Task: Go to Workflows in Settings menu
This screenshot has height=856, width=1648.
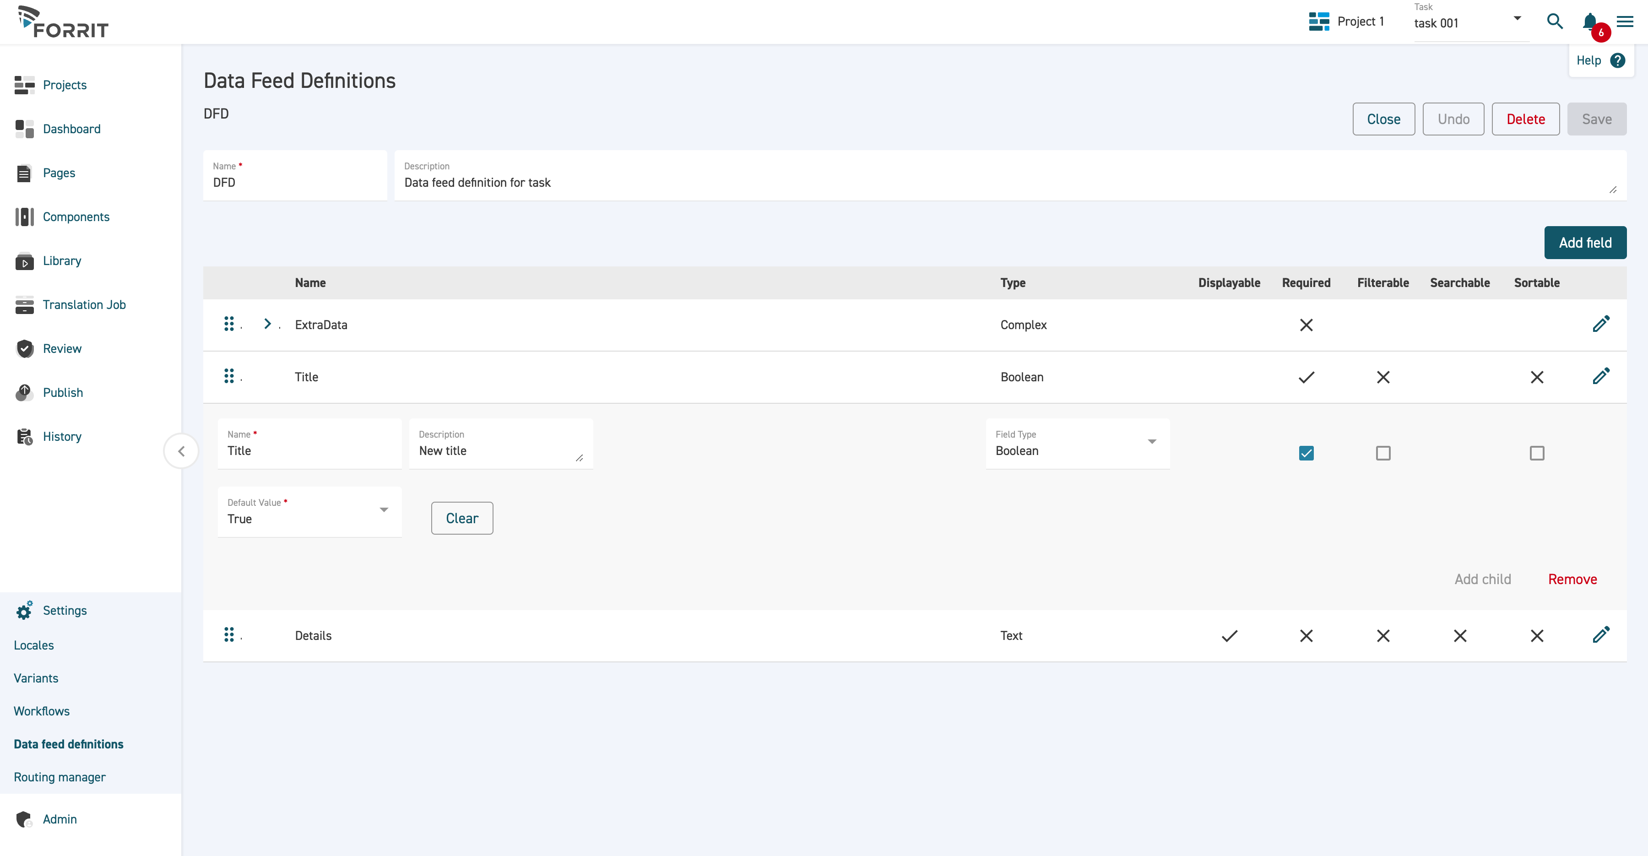Action: coord(42,711)
